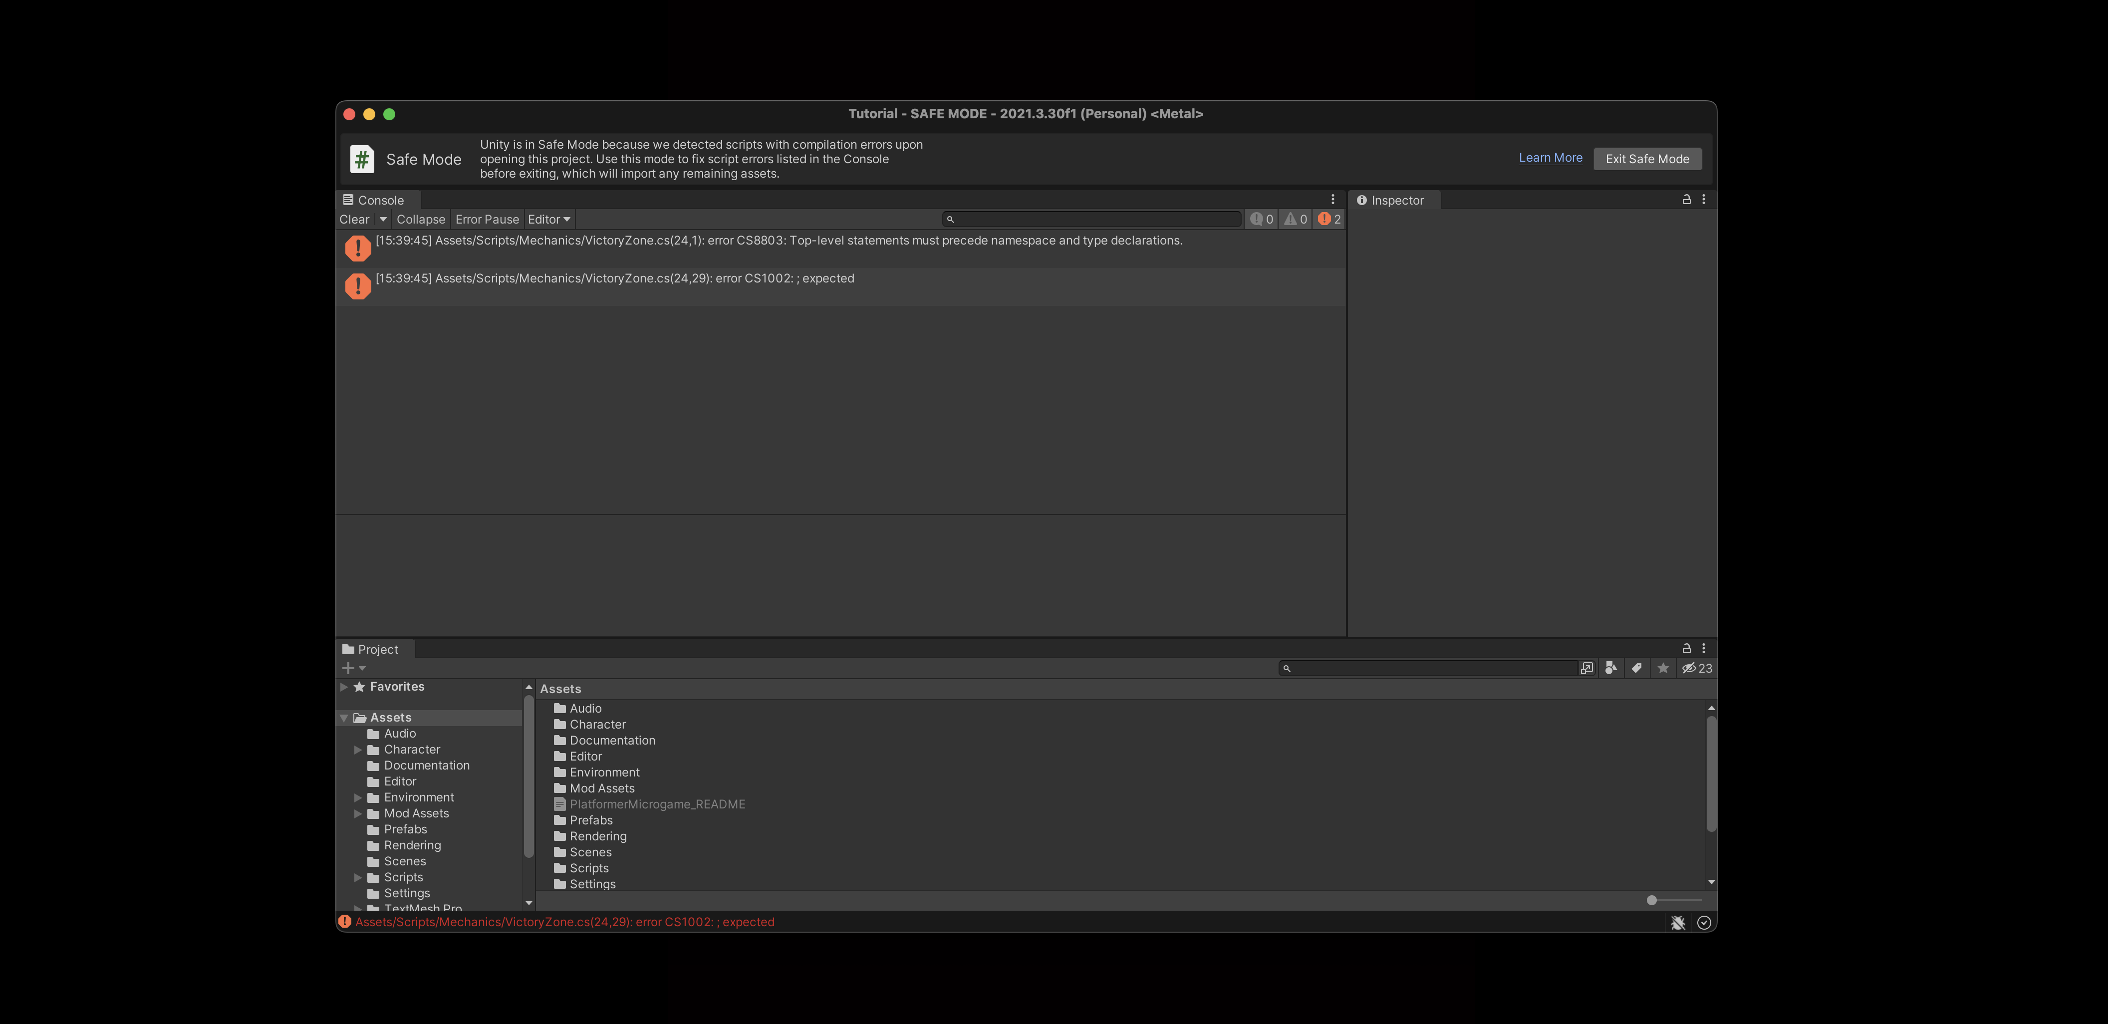Viewport: 2108px width, 1024px height.
Task: Open the Editor dropdown in Console
Action: [x=549, y=220]
